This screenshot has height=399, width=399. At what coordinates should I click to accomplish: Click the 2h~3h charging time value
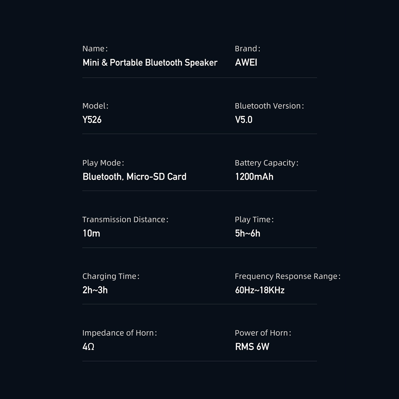(95, 290)
